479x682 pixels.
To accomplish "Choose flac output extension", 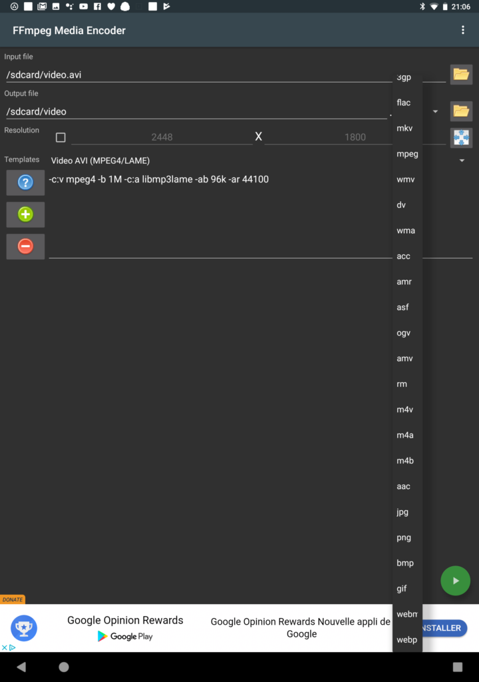I will 404,103.
